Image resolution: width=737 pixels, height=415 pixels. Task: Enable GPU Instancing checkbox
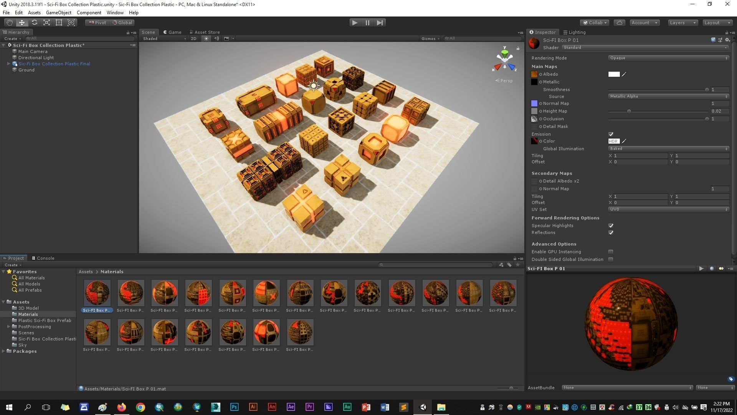coord(611,252)
